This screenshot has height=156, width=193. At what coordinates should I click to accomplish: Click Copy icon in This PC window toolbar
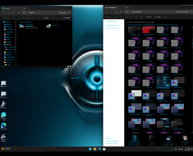click(x=19, y=18)
